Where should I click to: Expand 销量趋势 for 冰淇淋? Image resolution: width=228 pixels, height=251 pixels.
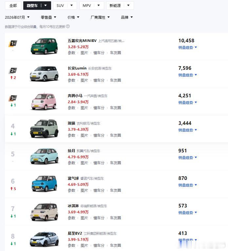coord(187,213)
